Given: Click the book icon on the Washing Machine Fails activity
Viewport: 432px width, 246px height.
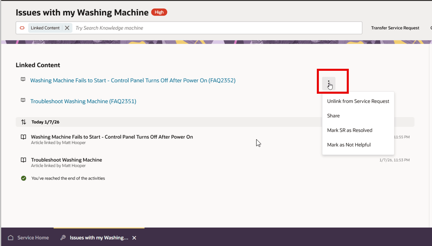Looking at the screenshot, I should [23, 137].
